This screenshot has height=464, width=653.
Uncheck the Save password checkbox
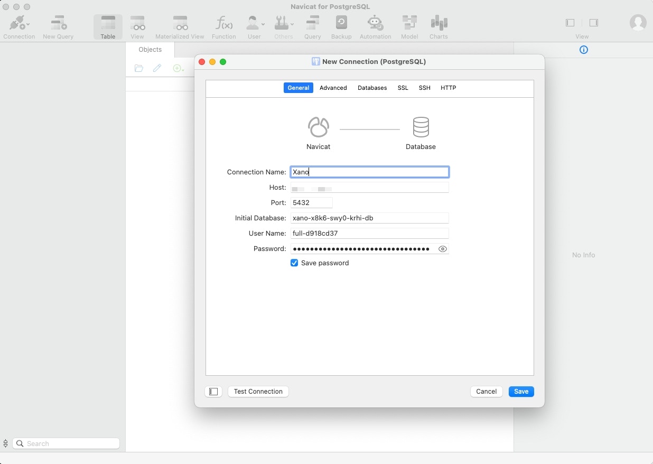pyautogui.click(x=294, y=263)
